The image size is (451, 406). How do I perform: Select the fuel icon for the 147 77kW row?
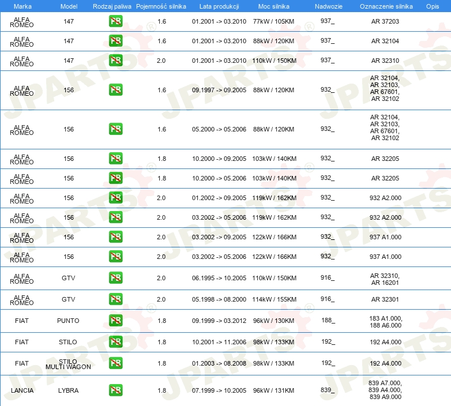pyautogui.click(x=115, y=21)
